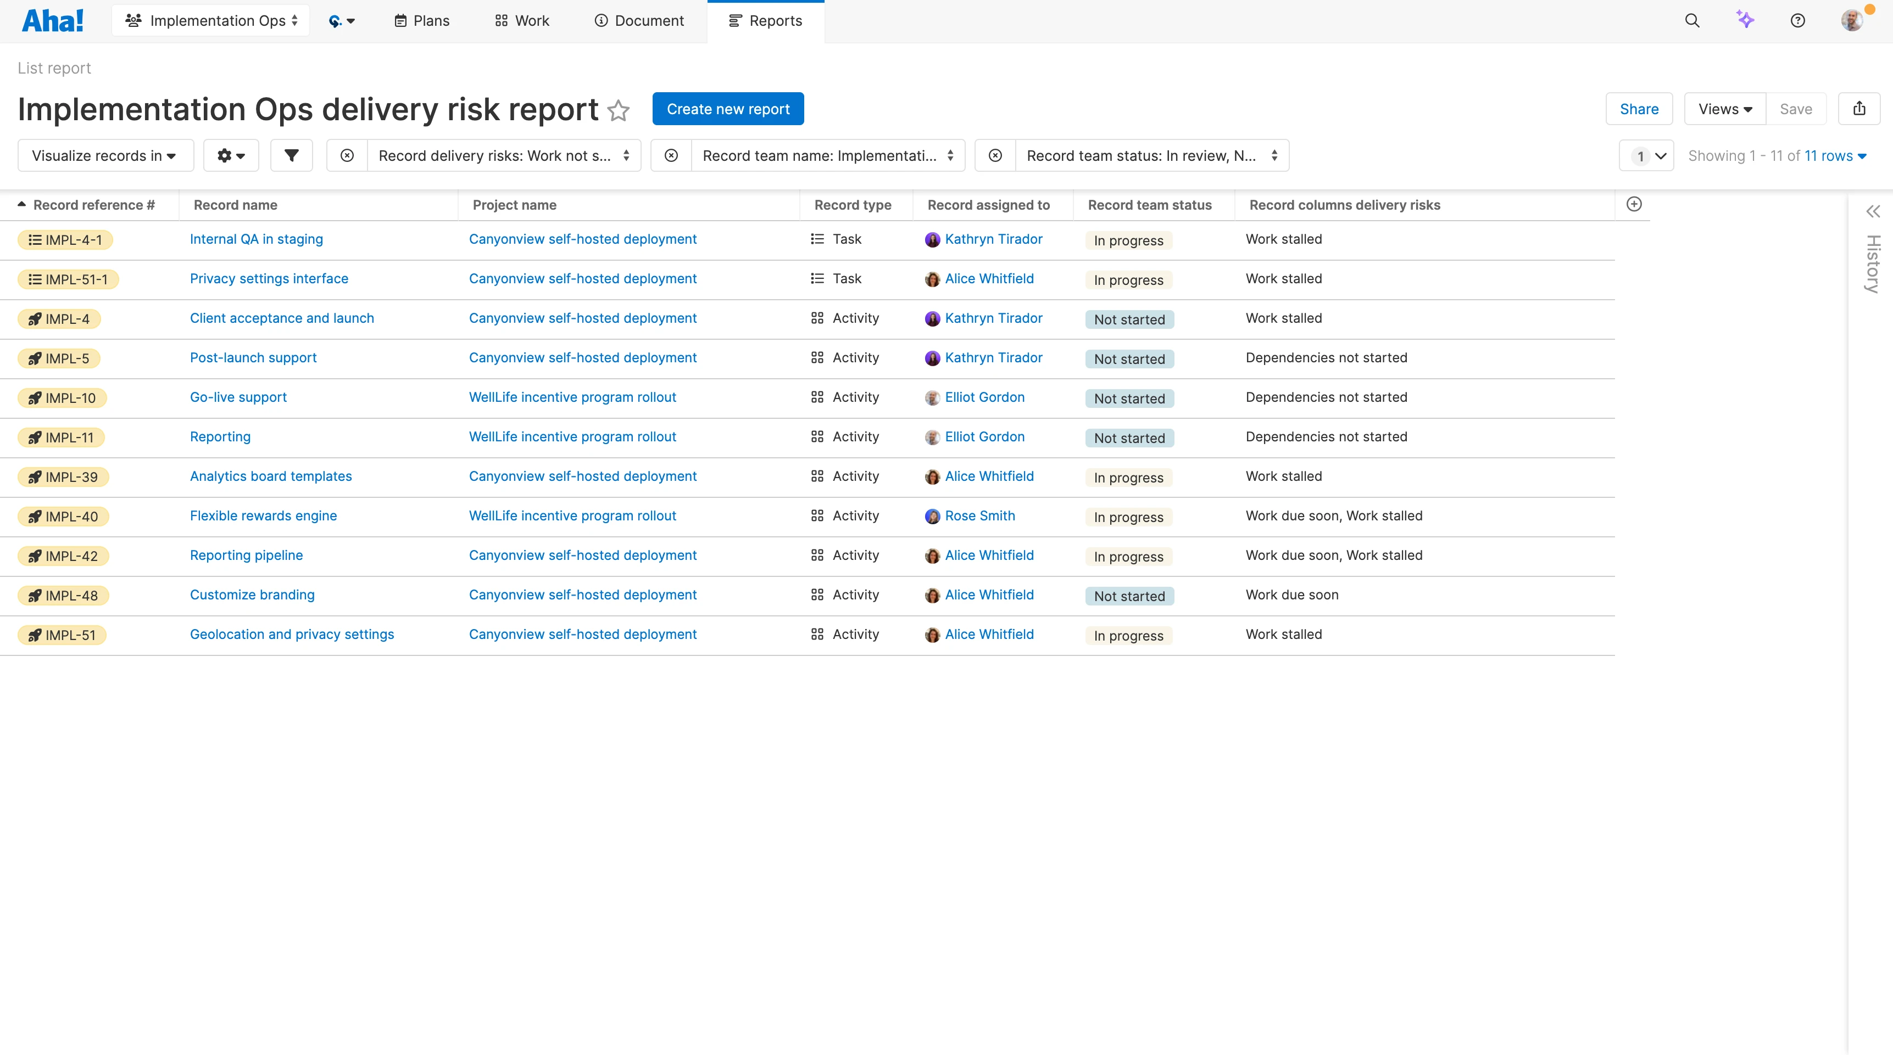Select the IMPL-40 record reference badge
The image size is (1893, 1055).
(x=63, y=516)
